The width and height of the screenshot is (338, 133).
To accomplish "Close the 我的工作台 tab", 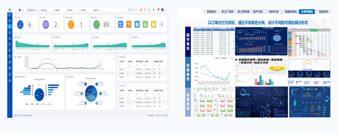I will point(37,10).
